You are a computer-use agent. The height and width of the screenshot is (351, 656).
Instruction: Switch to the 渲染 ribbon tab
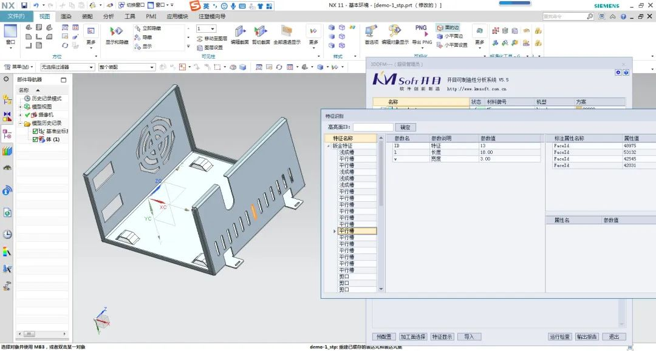(x=67, y=17)
